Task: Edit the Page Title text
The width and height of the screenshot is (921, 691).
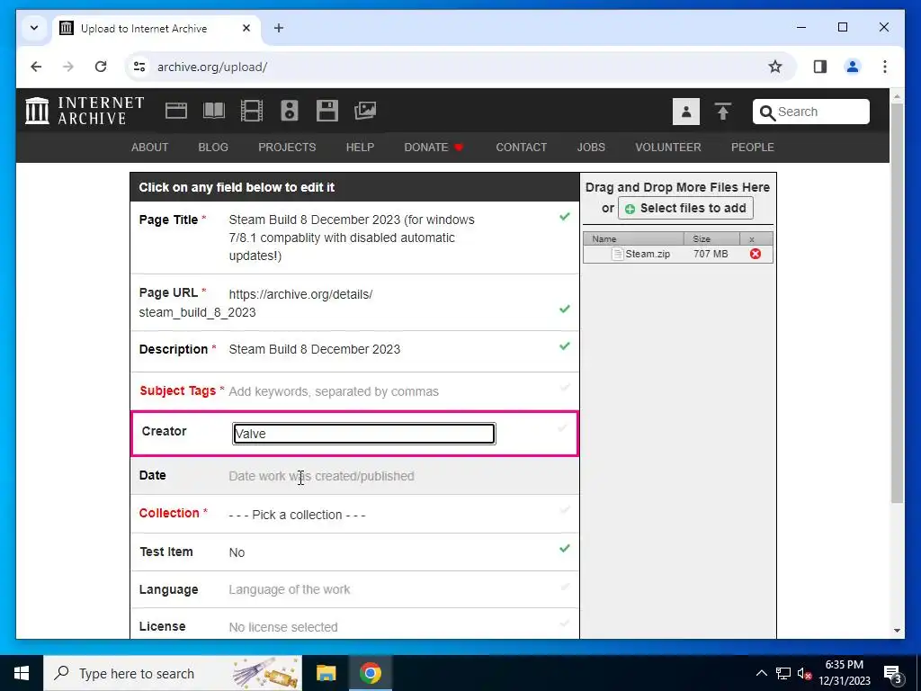Action: click(352, 238)
